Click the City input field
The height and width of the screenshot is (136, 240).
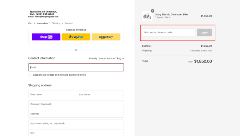coord(76,133)
